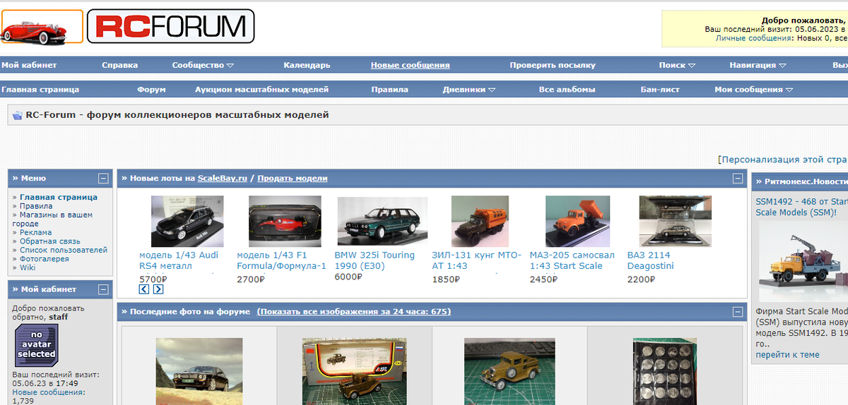Click Главная страница link in sidebar menu
This screenshot has width=848, height=405.
pyautogui.click(x=59, y=198)
